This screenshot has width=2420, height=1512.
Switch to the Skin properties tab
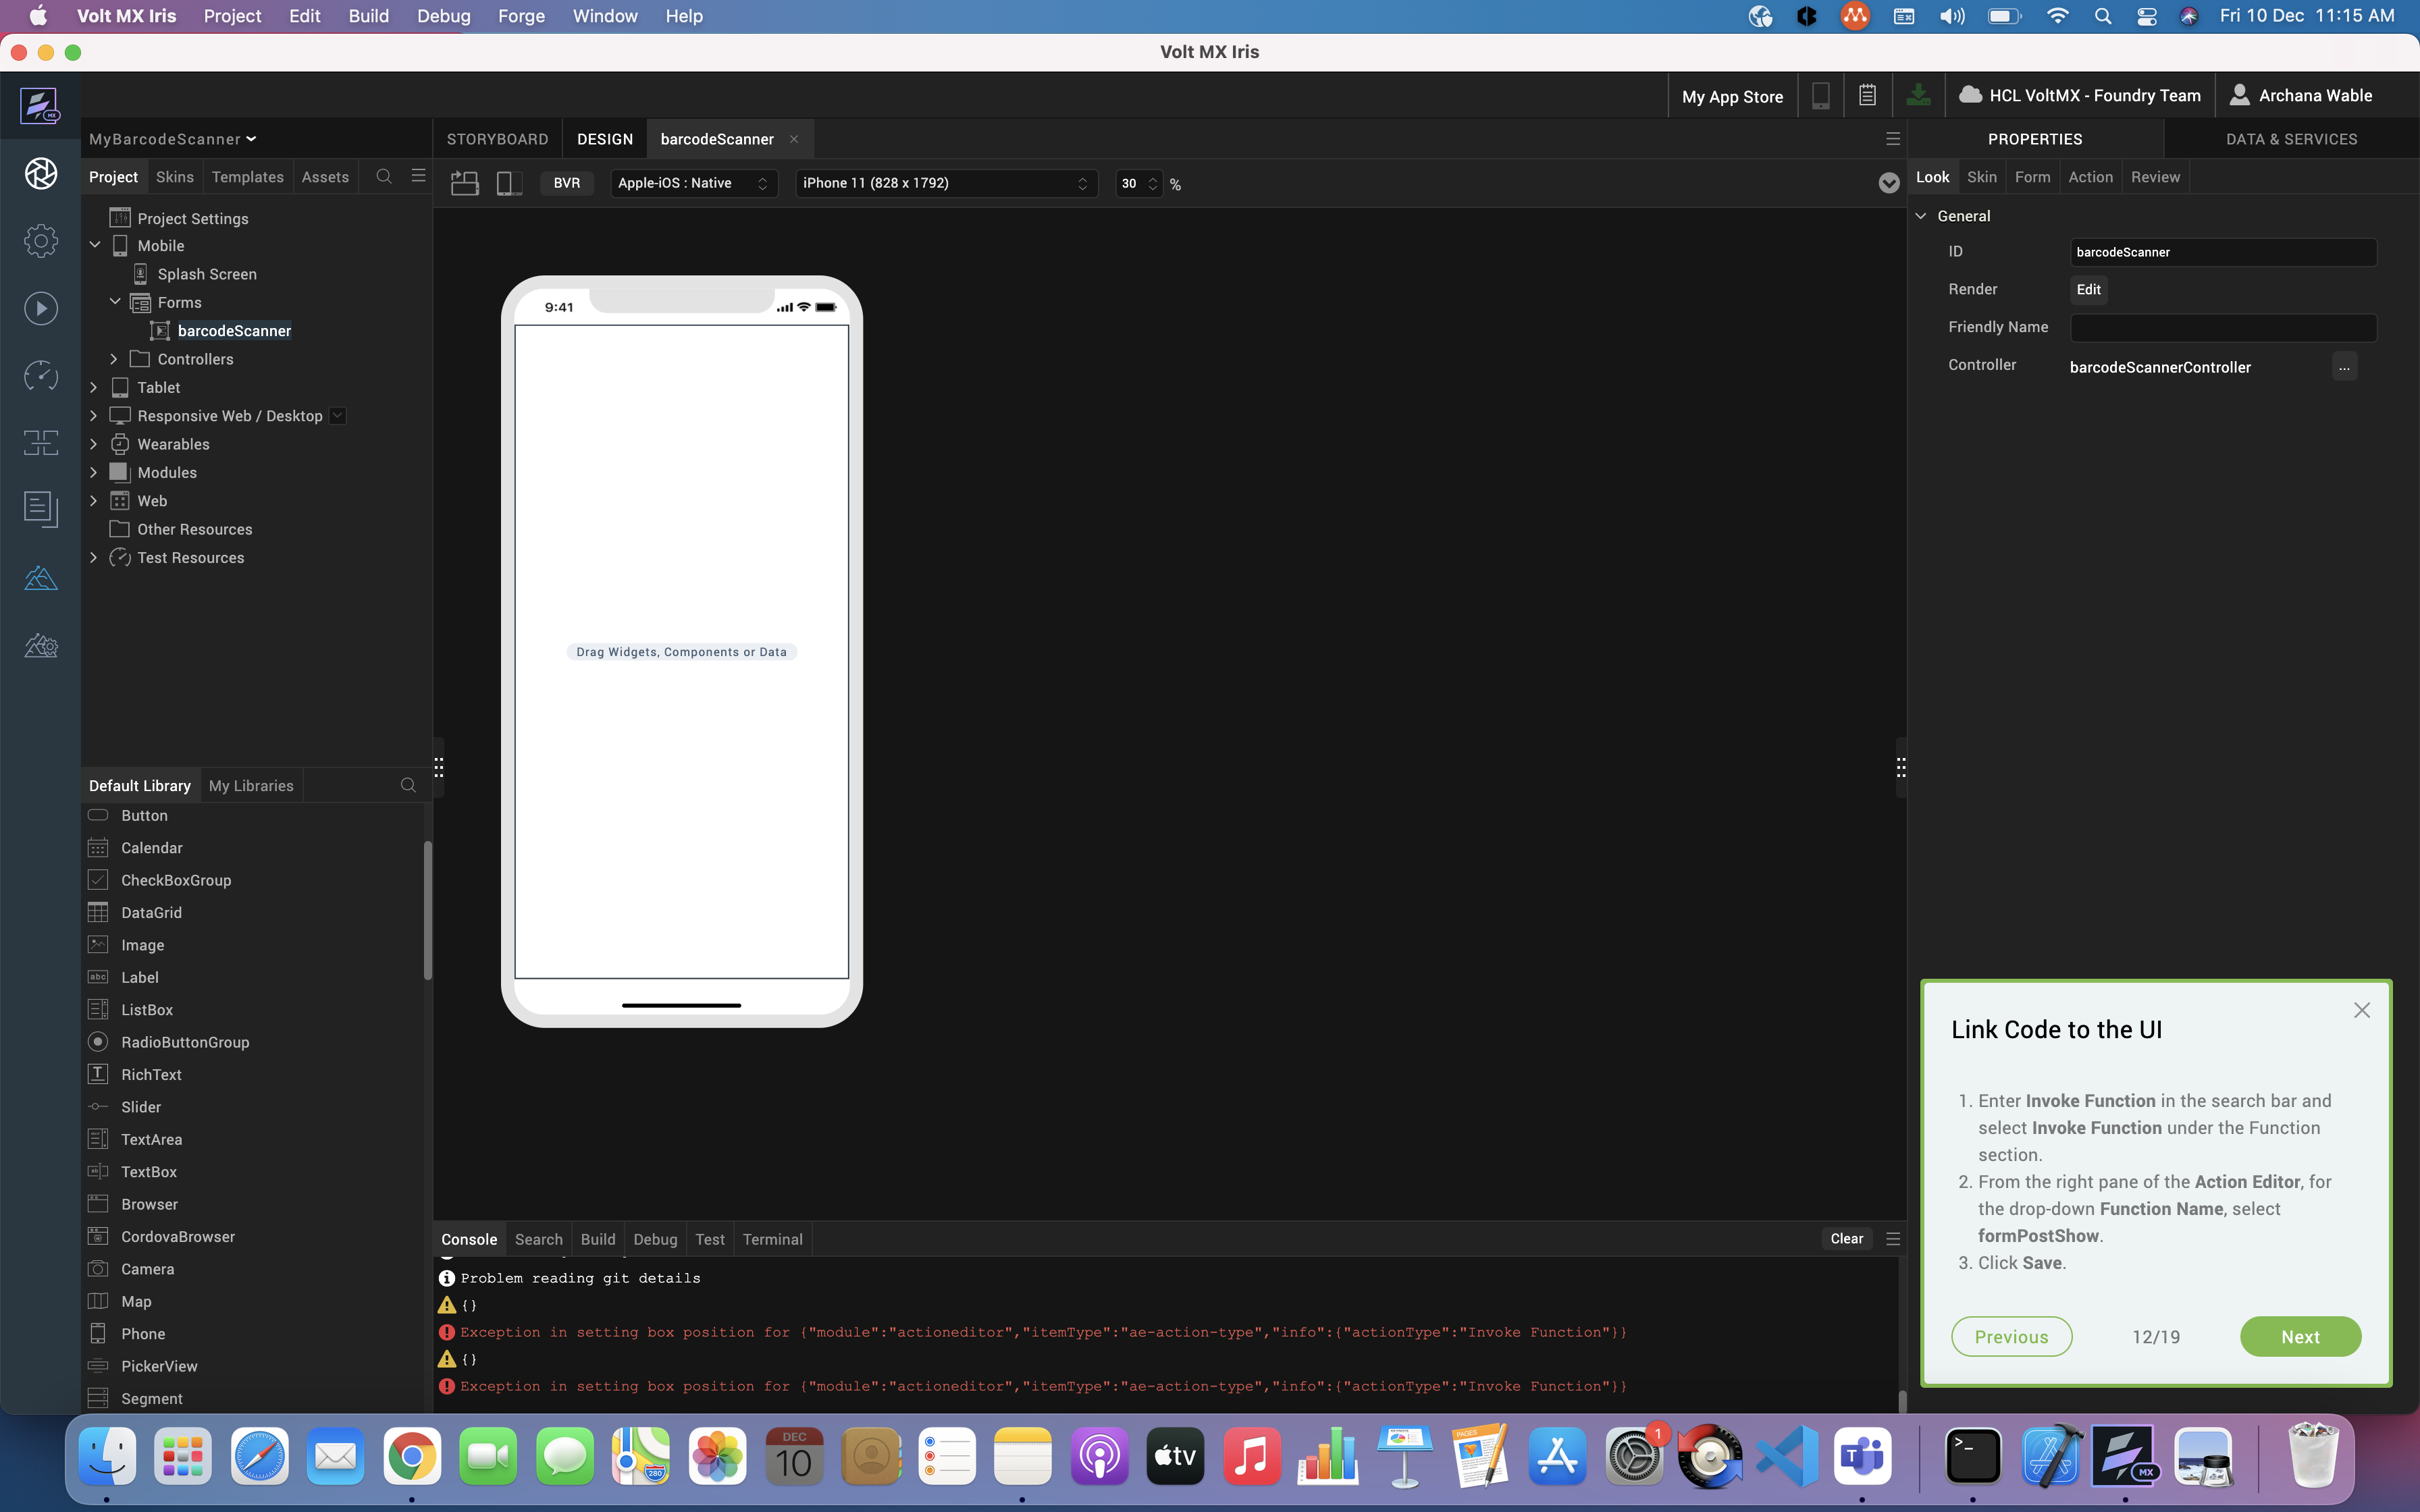[1981, 177]
